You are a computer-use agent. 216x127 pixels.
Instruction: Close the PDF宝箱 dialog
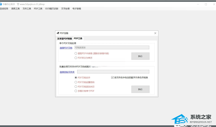click(155, 33)
